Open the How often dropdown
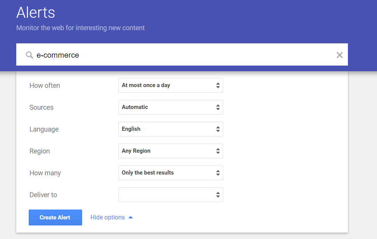The width and height of the screenshot is (377, 239). 171,85
